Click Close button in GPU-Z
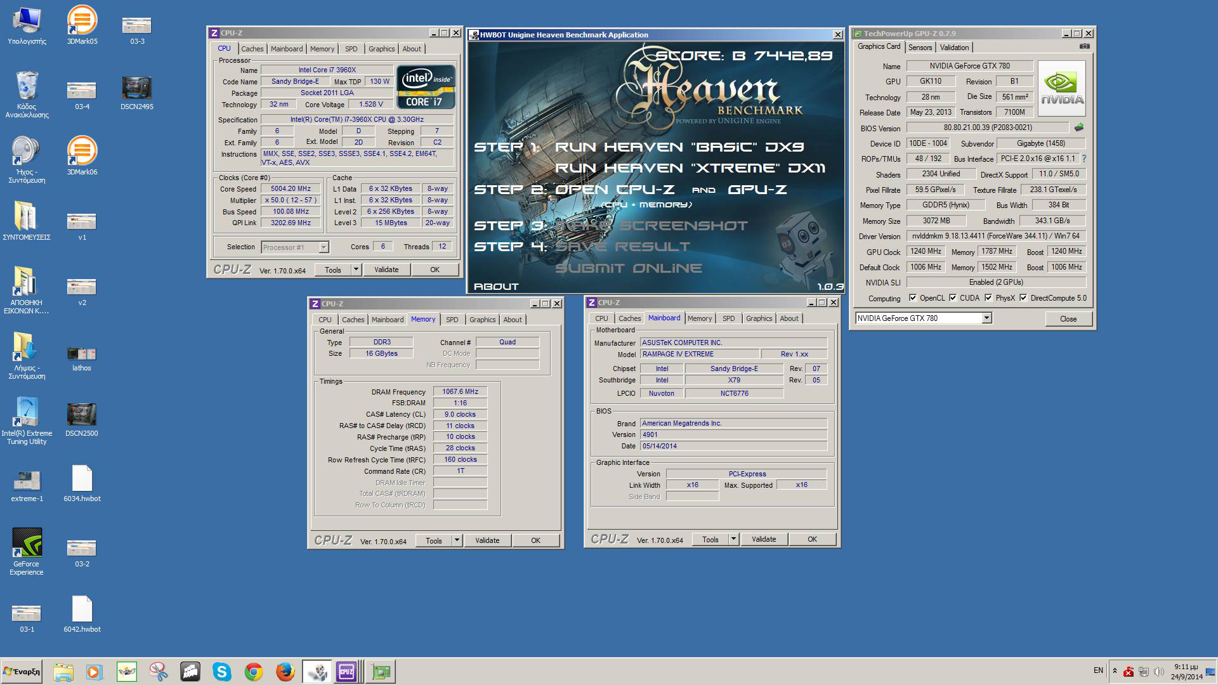Screen dimensions: 1218x685 click(1068, 318)
